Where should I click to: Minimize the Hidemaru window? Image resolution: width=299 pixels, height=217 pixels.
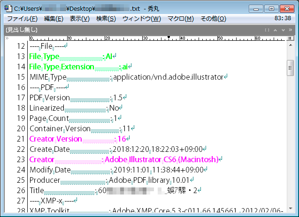[x=256, y=9]
